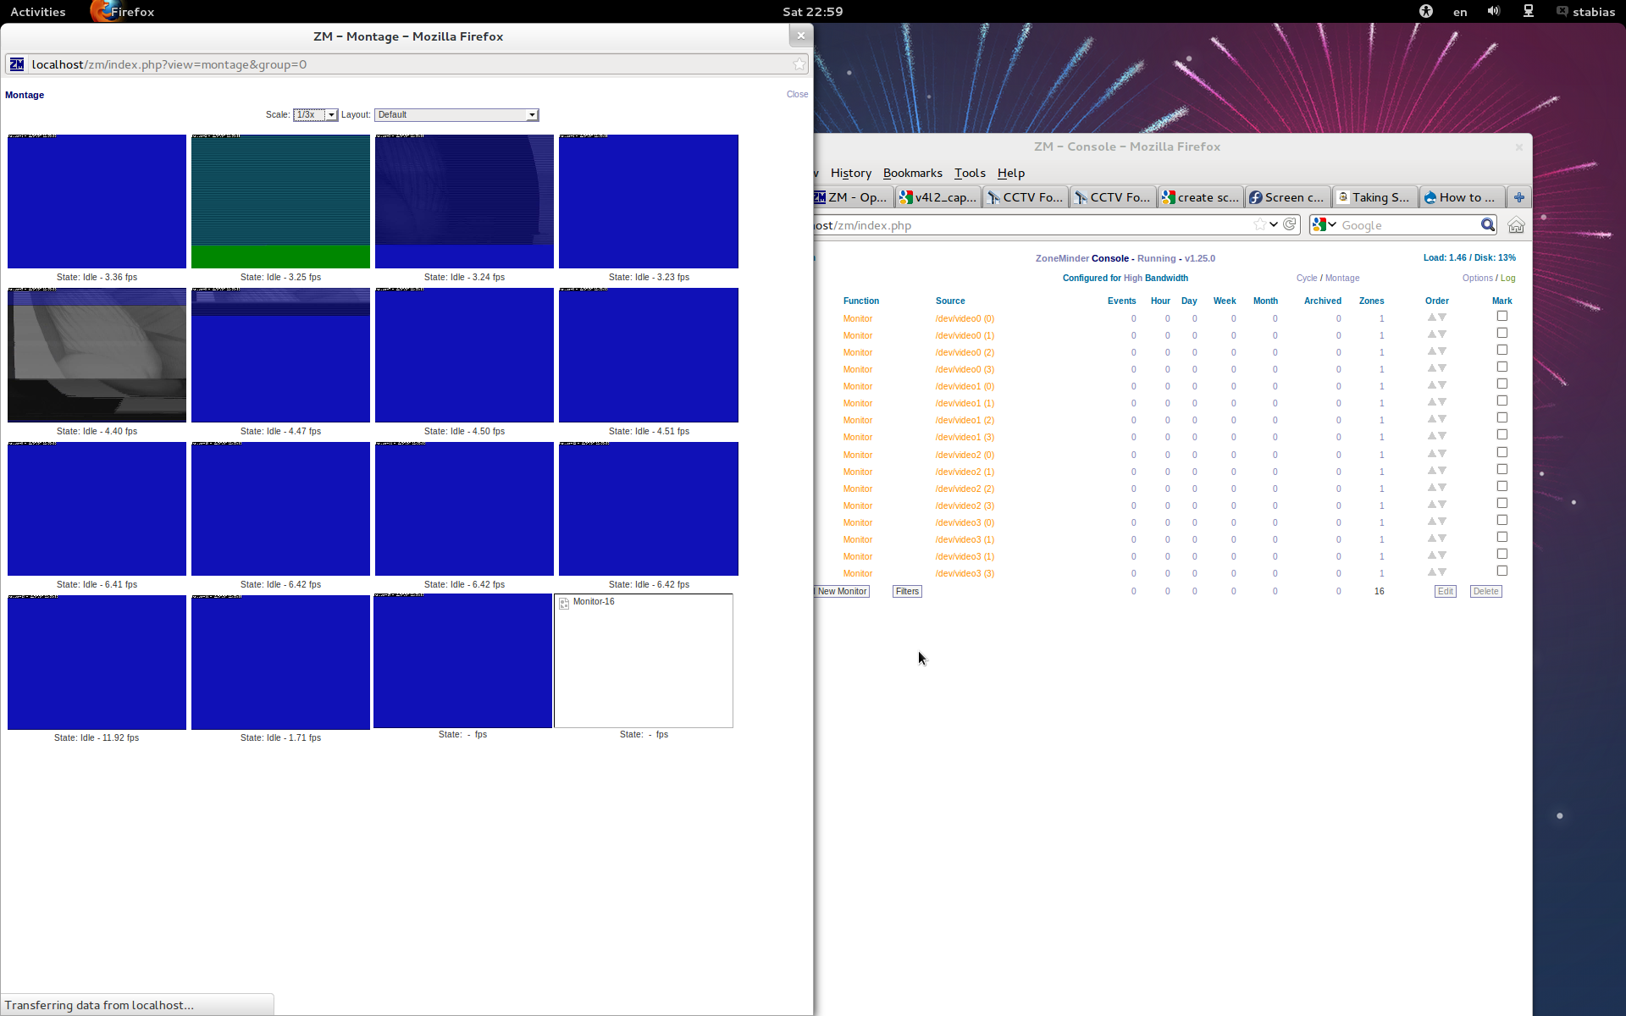Open the accessibility menu icon in top bar
This screenshot has width=1626, height=1016.
(x=1426, y=11)
